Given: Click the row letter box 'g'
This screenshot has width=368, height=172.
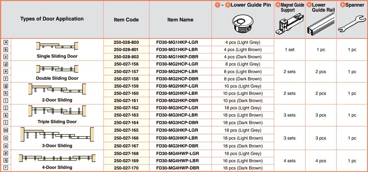Looking at the screenshot, I should [6, 86].
